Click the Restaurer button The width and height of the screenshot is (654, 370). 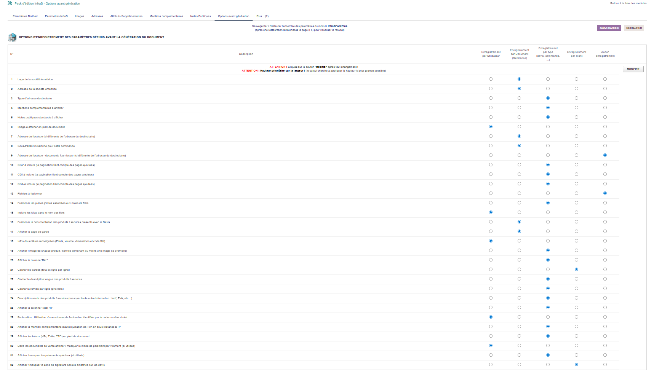[634, 28]
